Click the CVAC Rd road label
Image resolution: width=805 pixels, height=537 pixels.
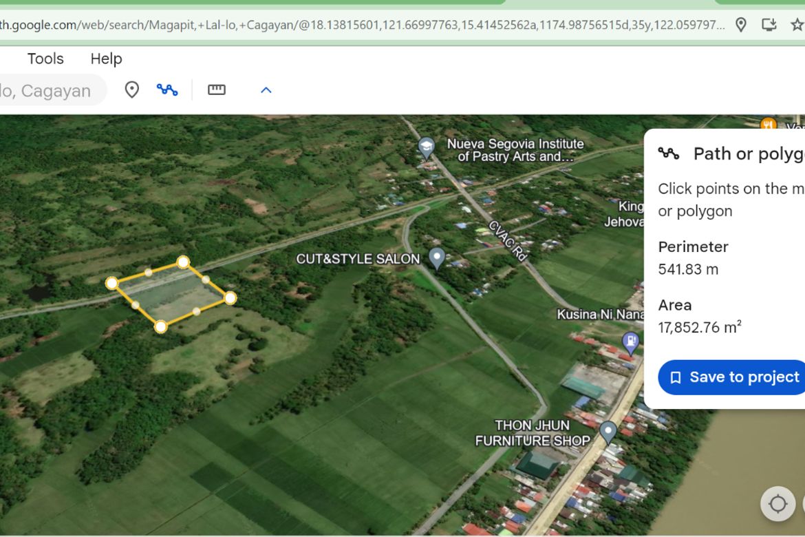pos(508,240)
